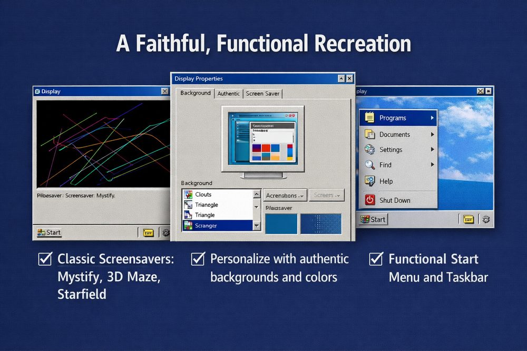The height and width of the screenshot is (351, 527).
Task: Click the Clouts list item icon
Action: [188, 194]
